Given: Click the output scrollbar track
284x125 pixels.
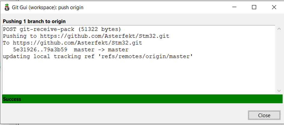Looking at the screenshot, I should click(279, 60).
